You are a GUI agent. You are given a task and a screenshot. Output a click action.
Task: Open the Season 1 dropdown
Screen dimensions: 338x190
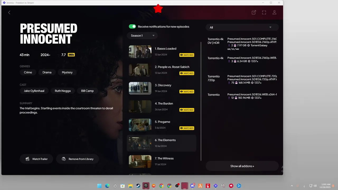[x=142, y=36]
